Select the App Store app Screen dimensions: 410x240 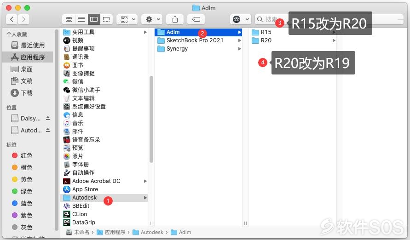(104, 189)
